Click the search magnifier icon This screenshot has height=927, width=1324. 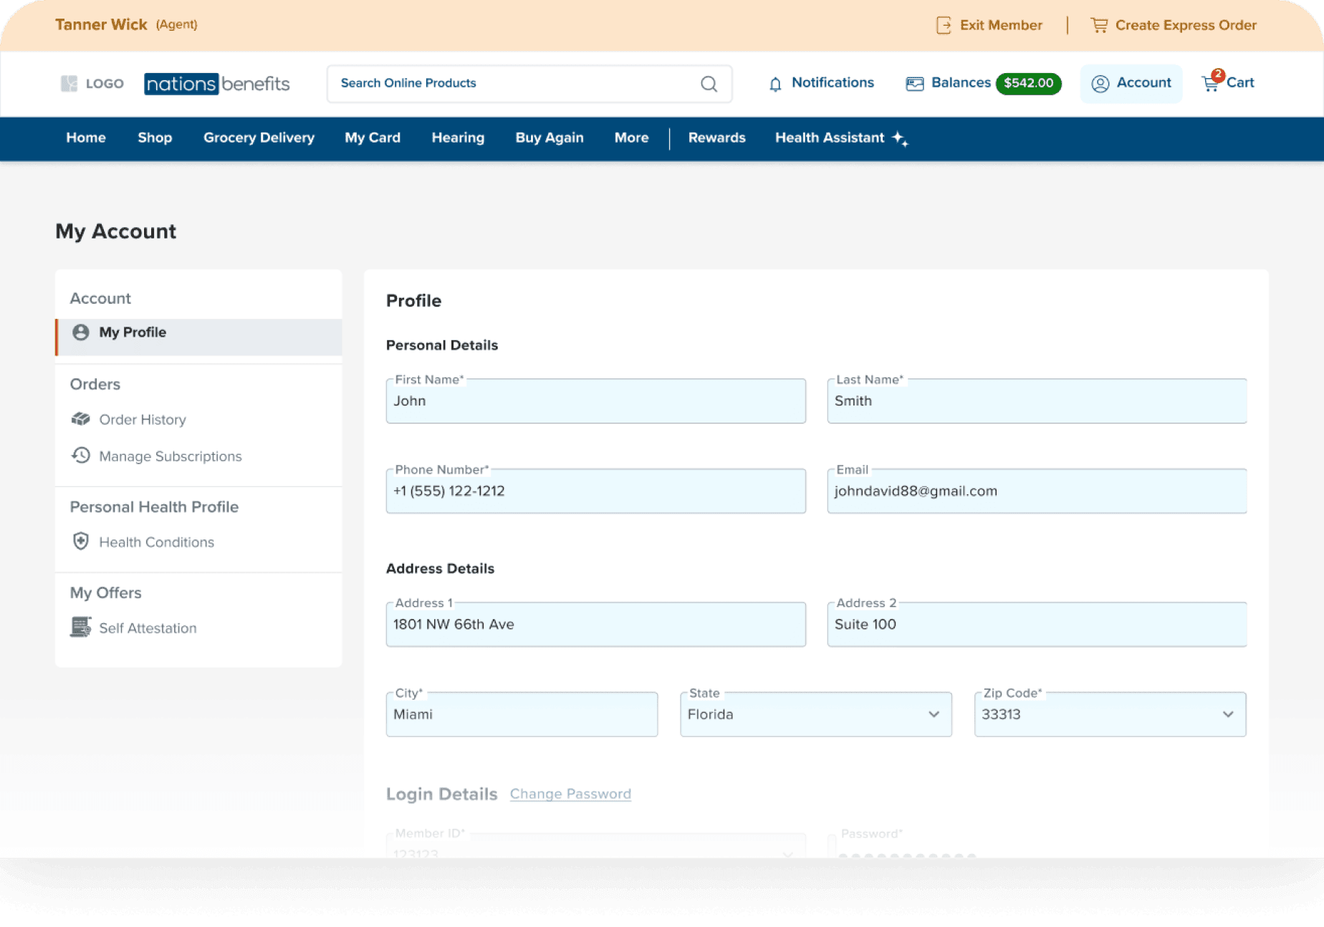click(709, 84)
